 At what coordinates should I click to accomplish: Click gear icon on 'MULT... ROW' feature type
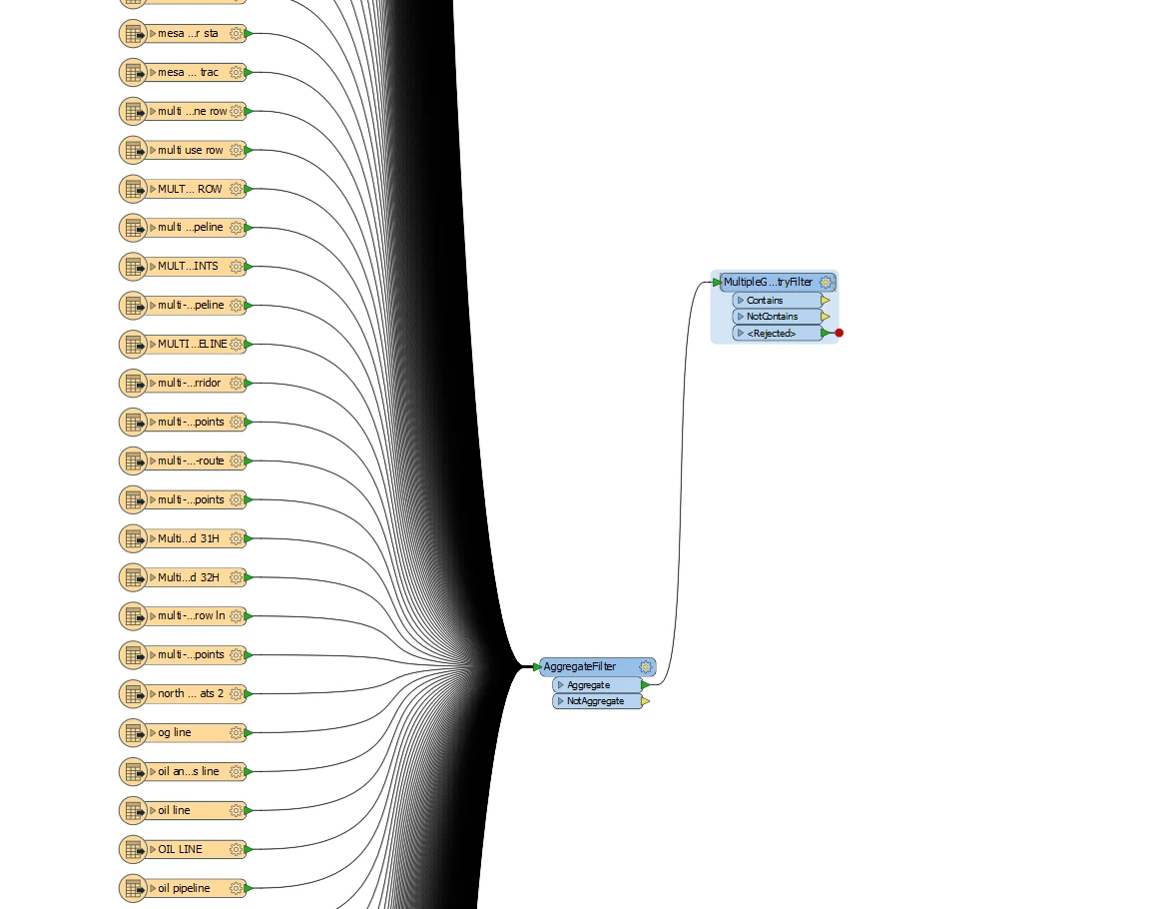(x=236, y=189)
